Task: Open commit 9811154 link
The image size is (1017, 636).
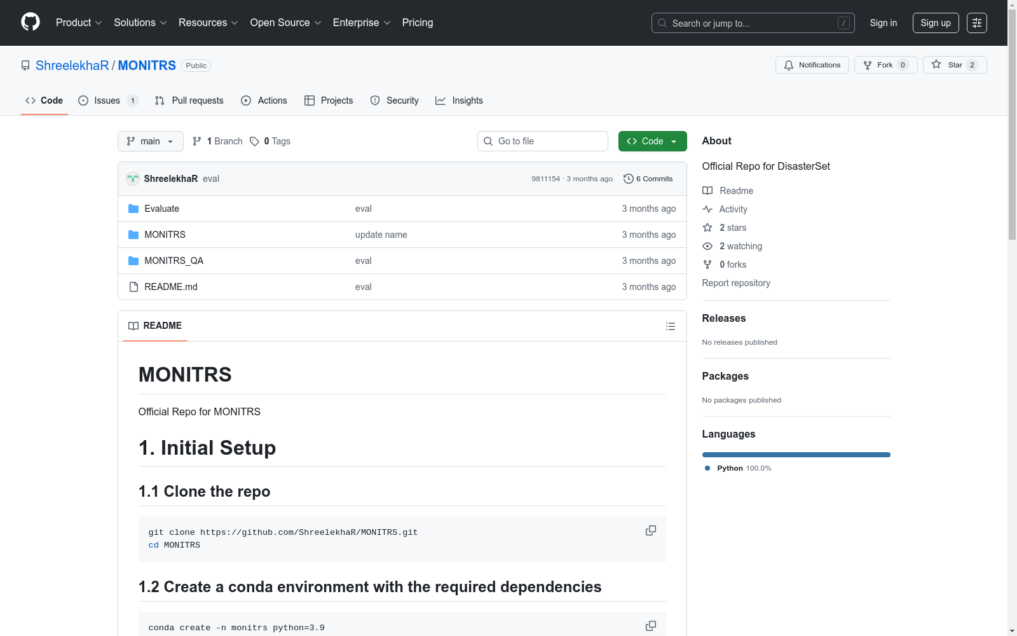Action: [x=546, y=179]
